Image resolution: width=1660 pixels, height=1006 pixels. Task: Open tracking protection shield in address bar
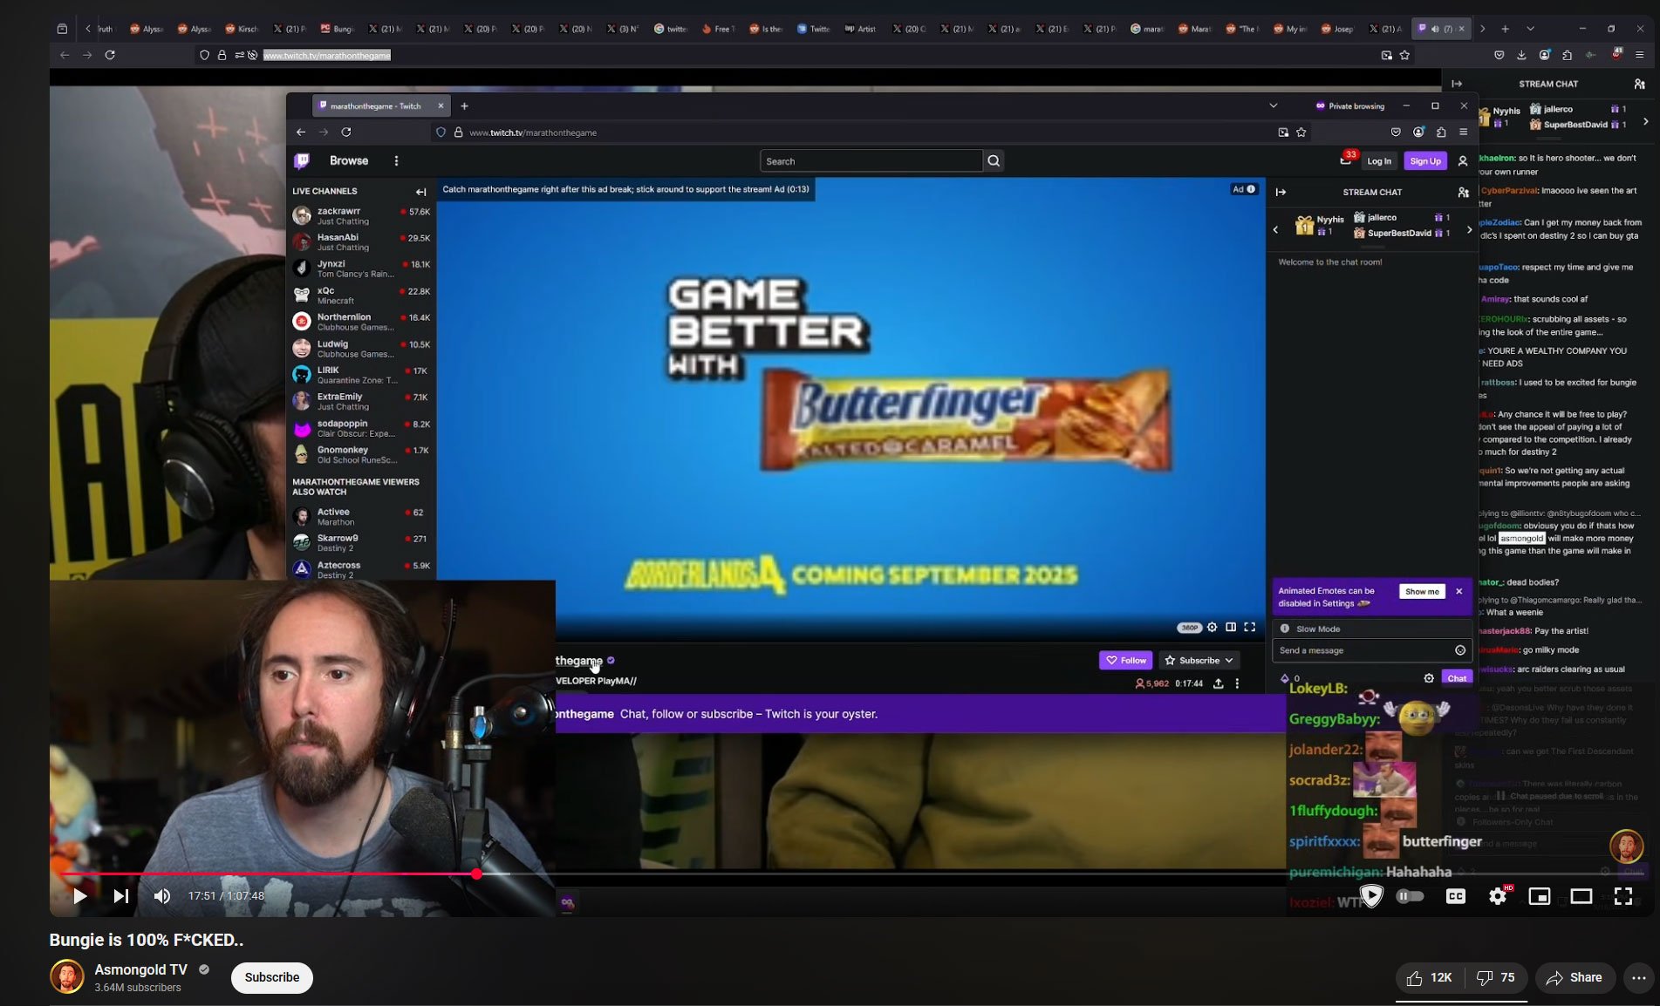click(x=205, y=55)
